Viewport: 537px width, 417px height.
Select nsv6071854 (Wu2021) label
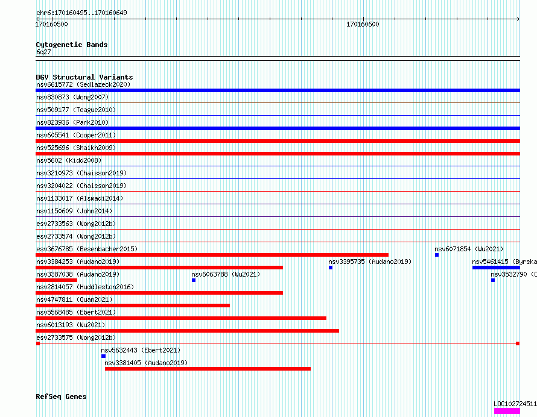click(x=469, y=249)
